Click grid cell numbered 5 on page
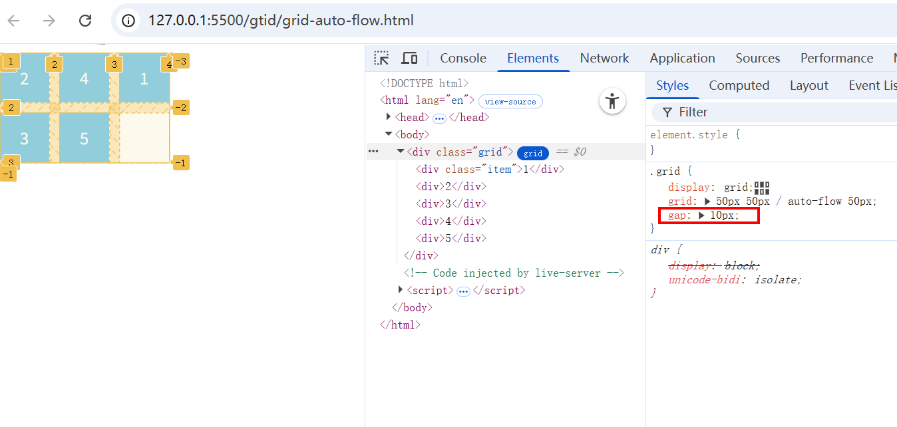 [x=84, y=138]
